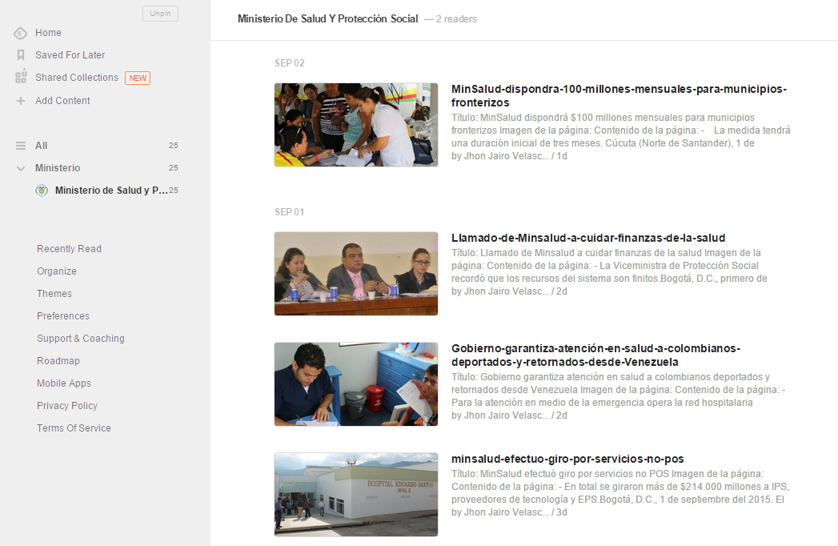Open the Themes menu item
Image resolution: width=838 pixels, height=546 pixels.
pos(54,293)
